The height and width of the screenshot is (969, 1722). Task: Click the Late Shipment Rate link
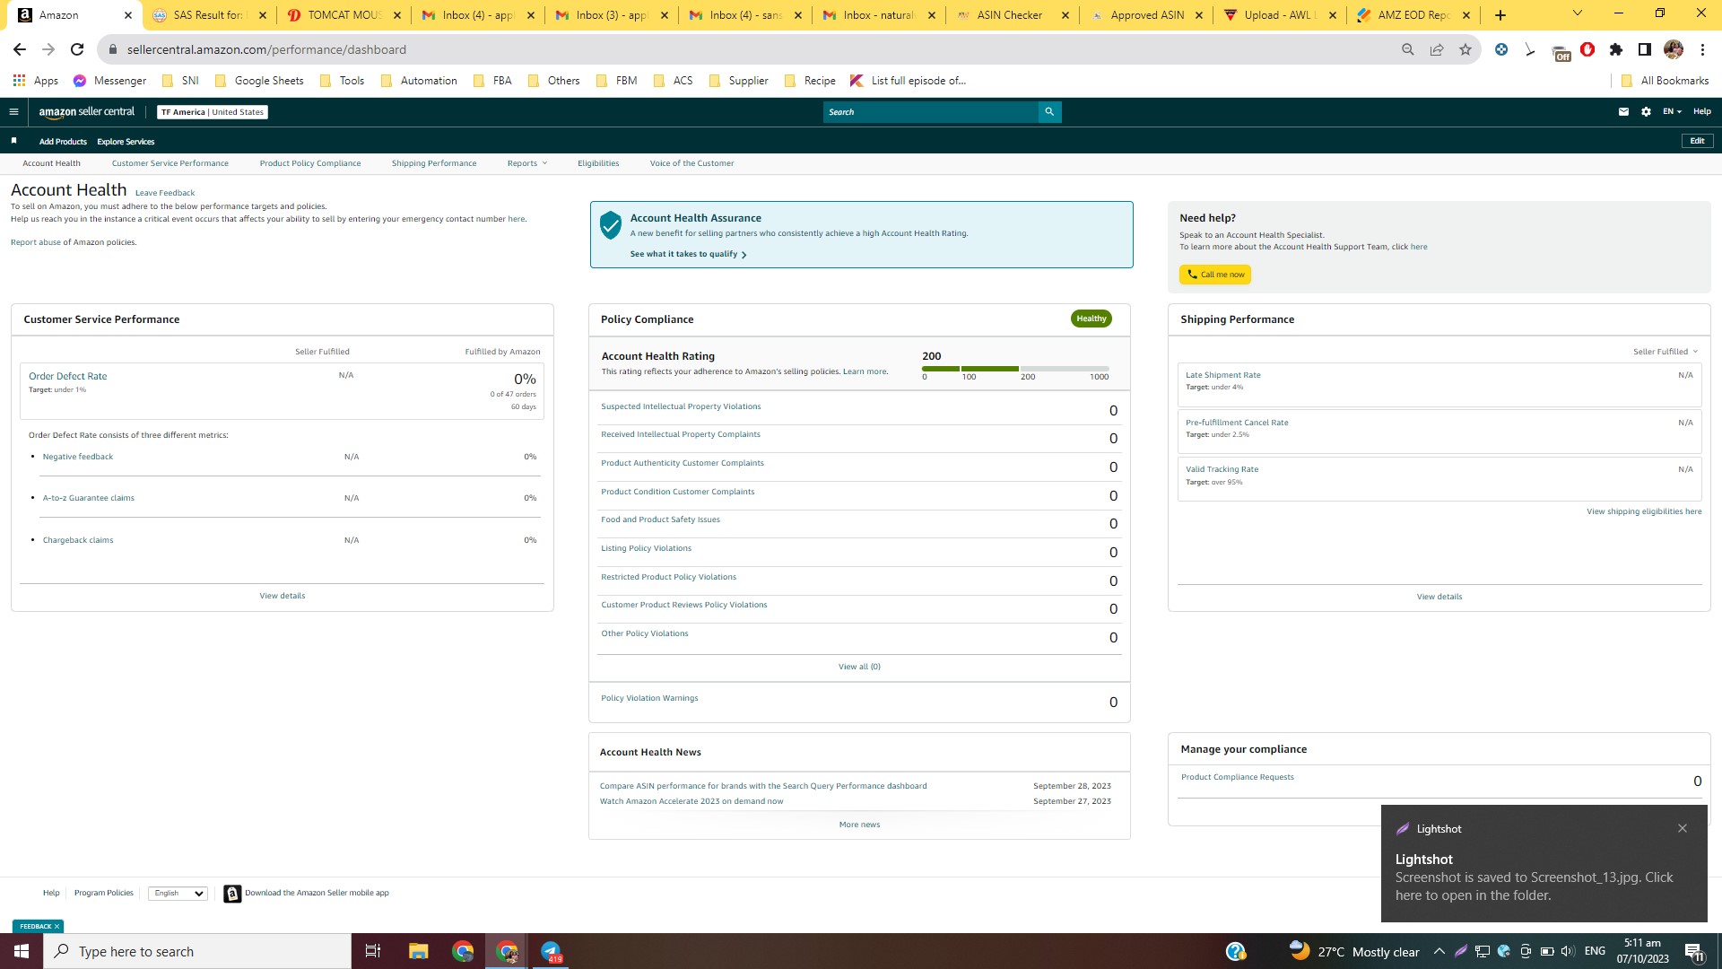(1222, 375)
